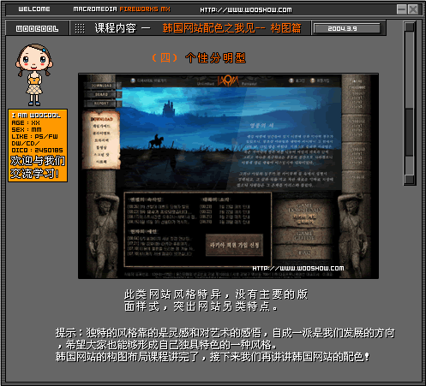Click the wooshow.com watermark on the screenshot
The height and width of the screenshot is (386, 426).
tap(298, 268)
